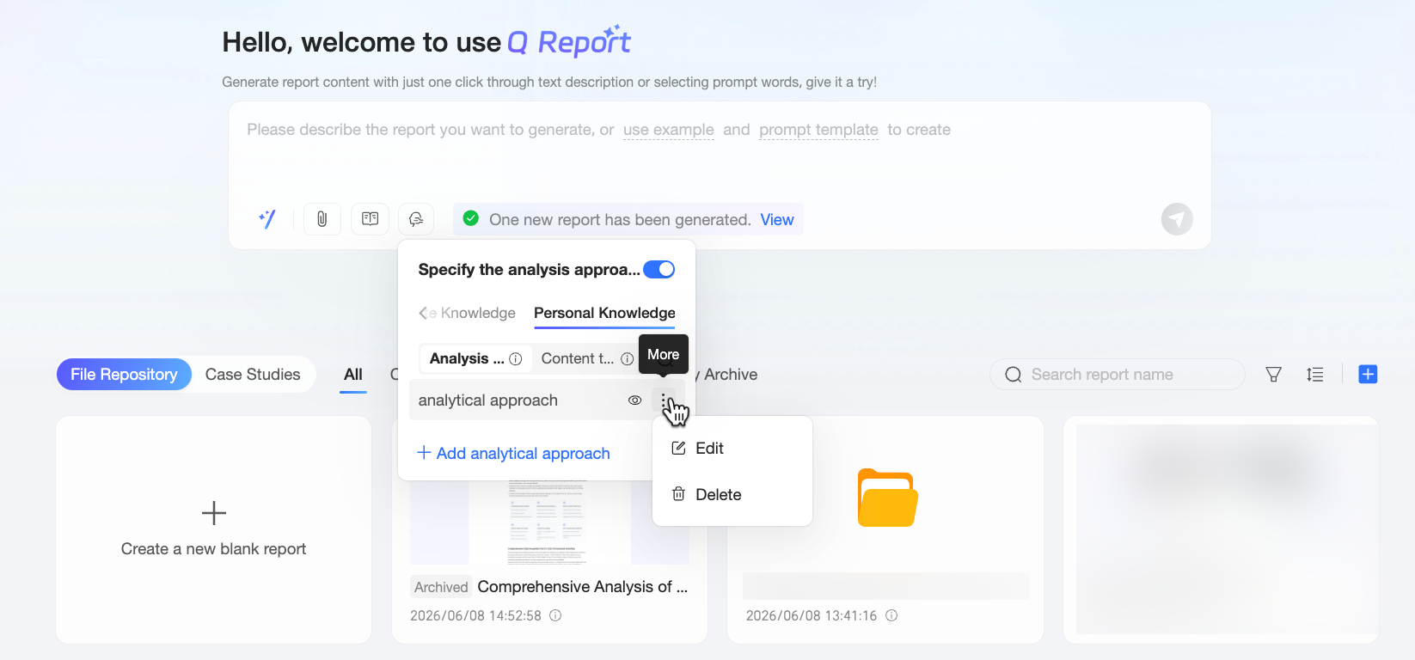This screenshot has height=660, width=1415.
Task: Click info icon beside 14:52:58 timestamp
Action: 555,615
